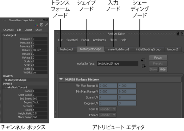Image resolution: width=184 pixels, height=131 pixels.
Task: Collapse the NURBS Surface History section
Action: click(61, 79)
